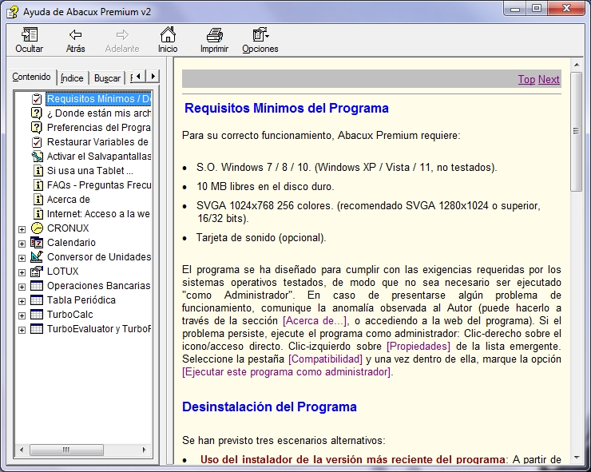Click the Ocultar toolbar icon
The width and height of the screenshot is (591, 472).
click(x=30, y=35)
